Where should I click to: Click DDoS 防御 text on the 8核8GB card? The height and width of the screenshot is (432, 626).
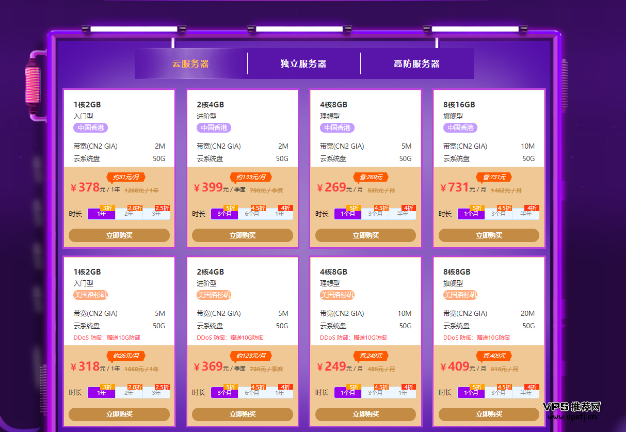(476, 338)
